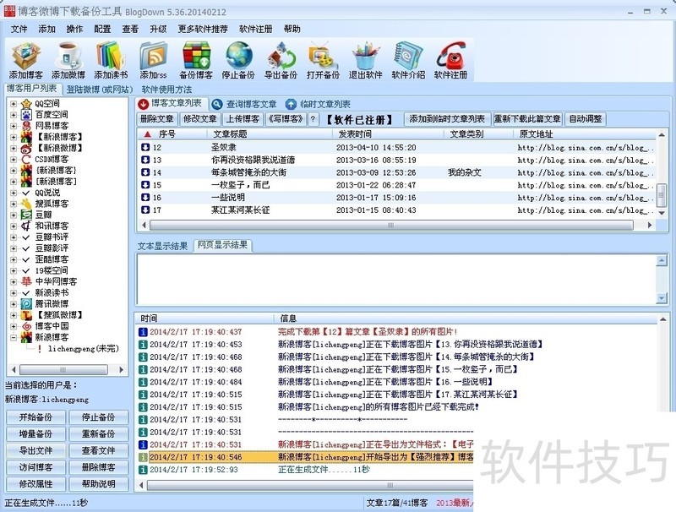676x512 pixels.
Task: Switch to the 网页显示结果 tab
Action: pyautogui.click(x=222, y=246)
